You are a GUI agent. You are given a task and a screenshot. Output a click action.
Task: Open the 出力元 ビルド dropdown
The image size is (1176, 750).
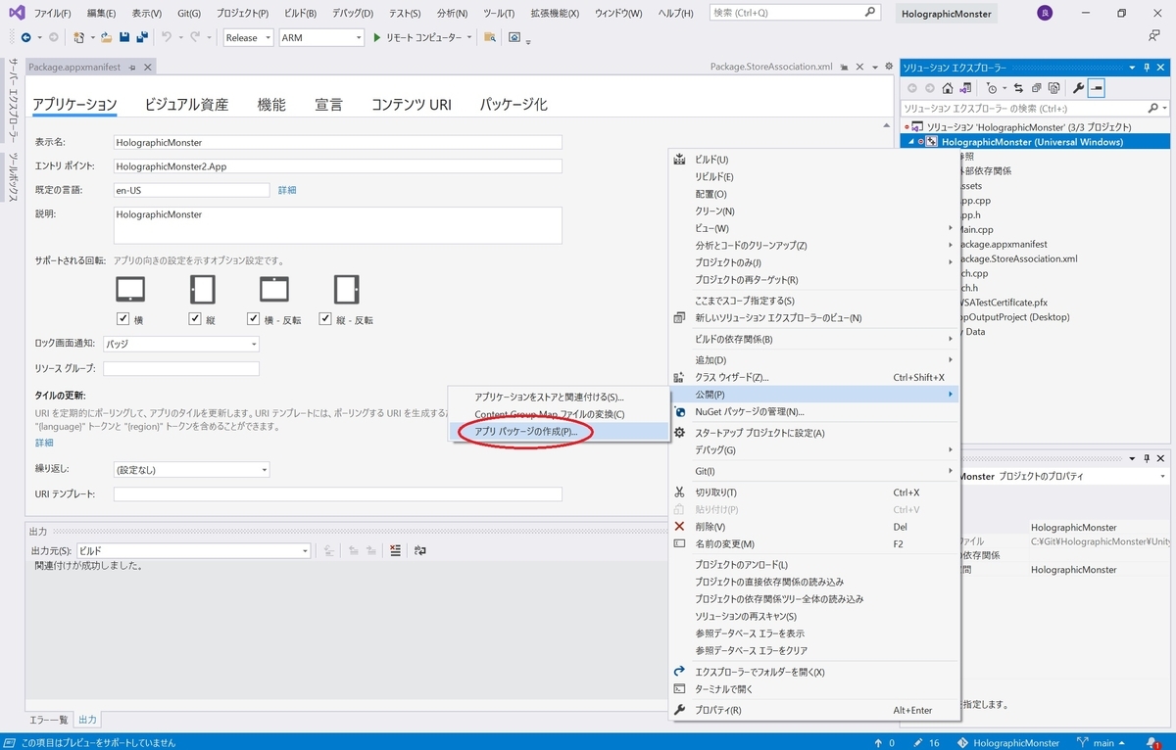click(193, 551)
